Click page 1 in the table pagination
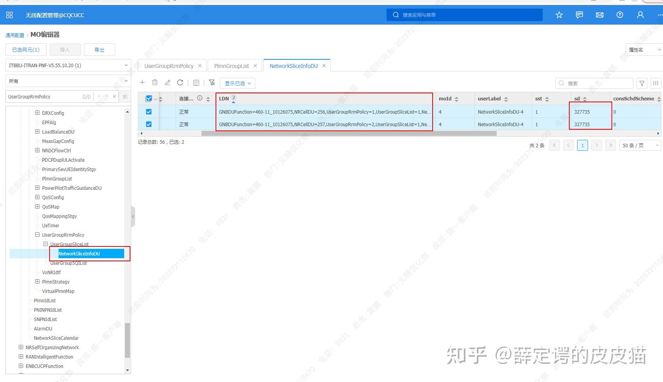 (x=582, y=145)
